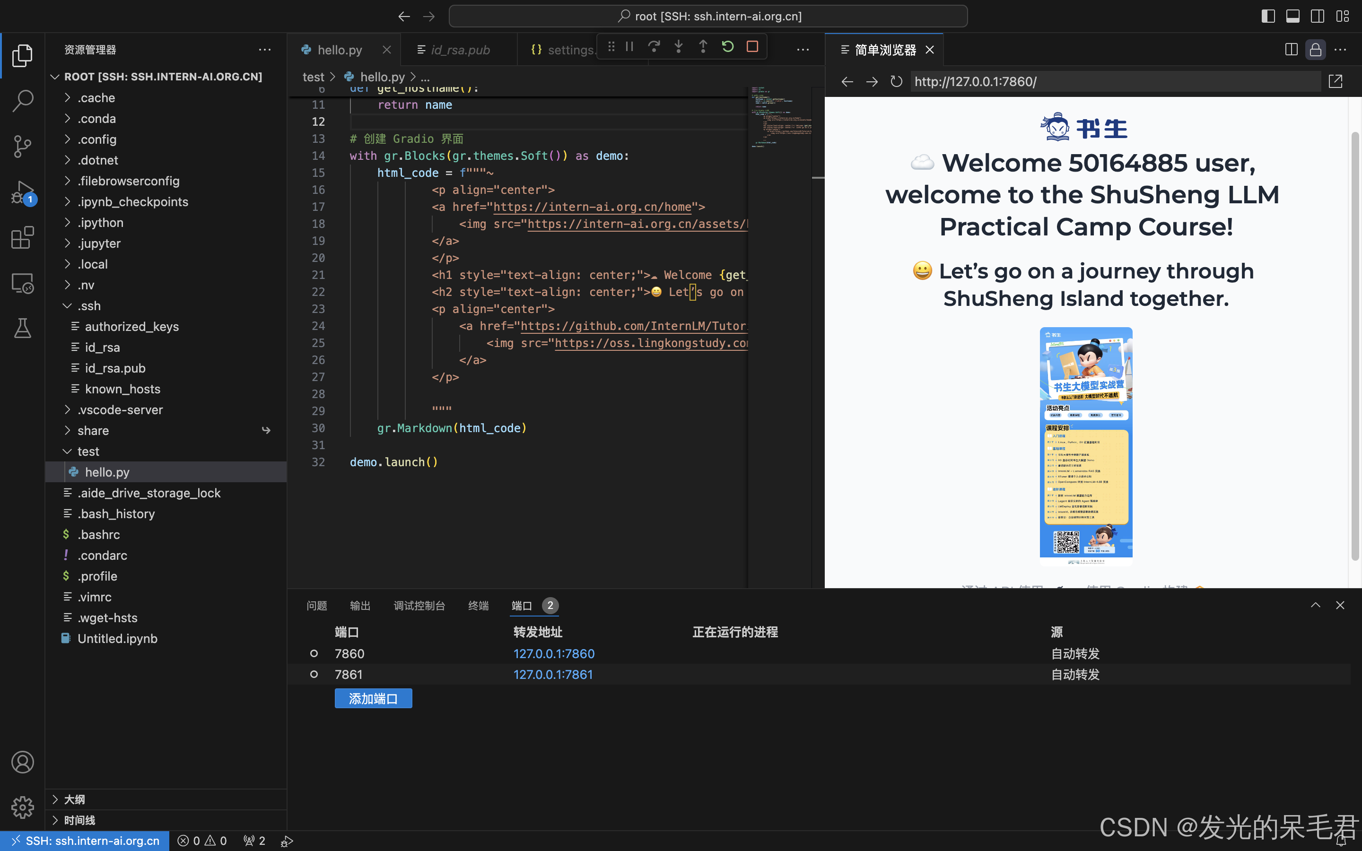Open the Extensions view

point(23,237)
